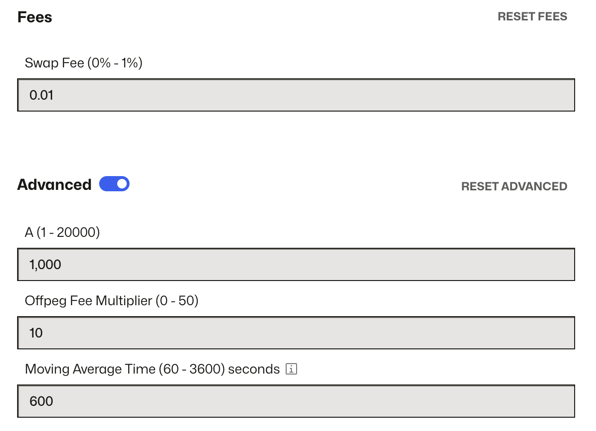The height and width of the screenshot is (431, 596).
Task: Click the 1,000 value in the A field
Action: pyautogui.click(x=45, y=265)
